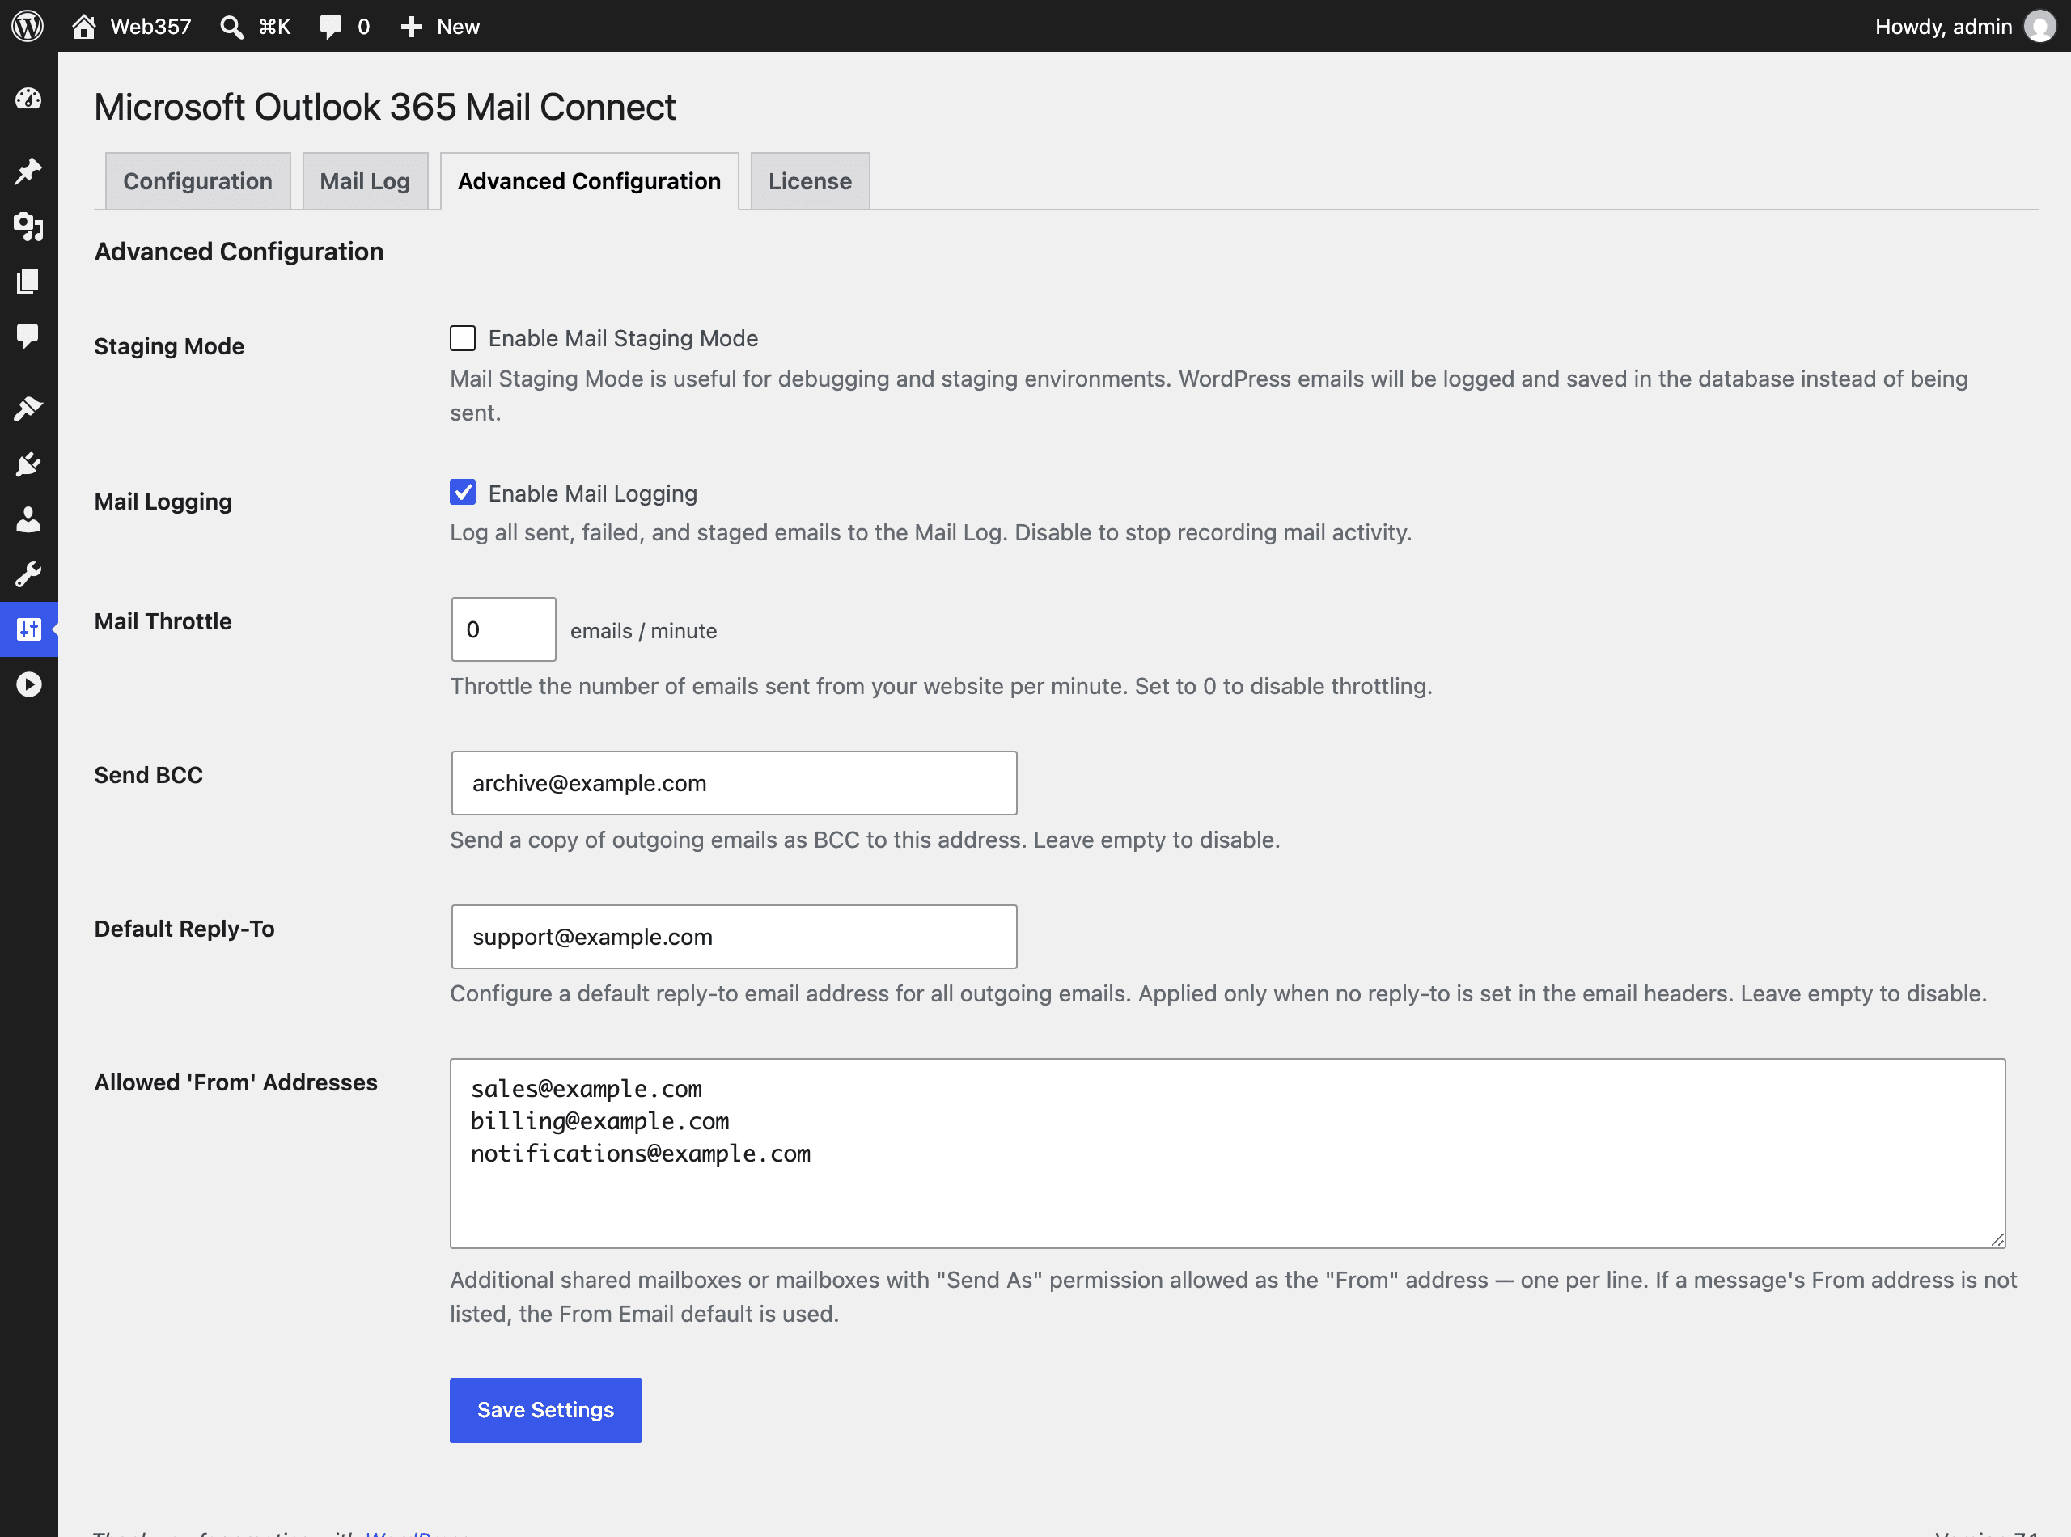Click the Send BCC email field
This screenshot has height=1537, width=2071.
point(734,783)
